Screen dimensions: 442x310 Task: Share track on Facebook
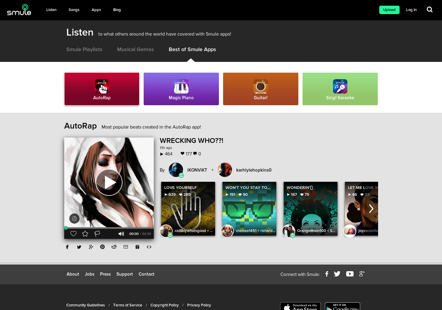[67, 247]
